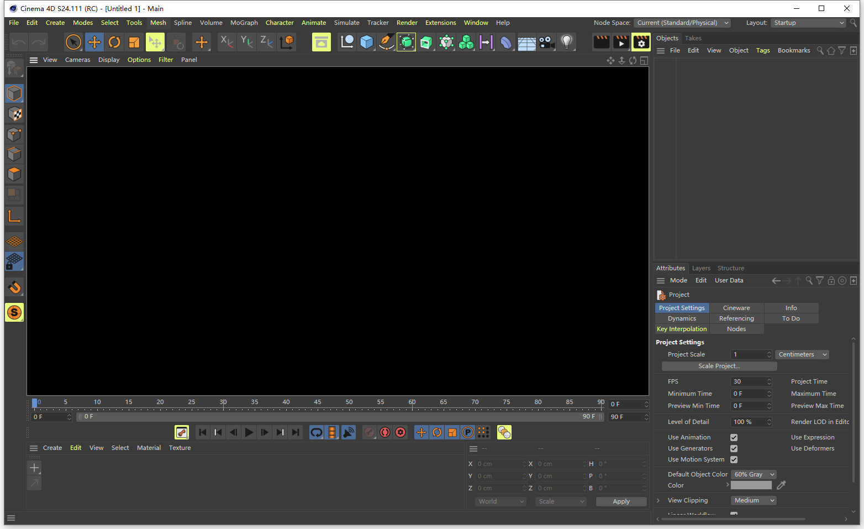Screen dimensions: 864x529
Task: Add a Camera object
Action: click(546, 42)
